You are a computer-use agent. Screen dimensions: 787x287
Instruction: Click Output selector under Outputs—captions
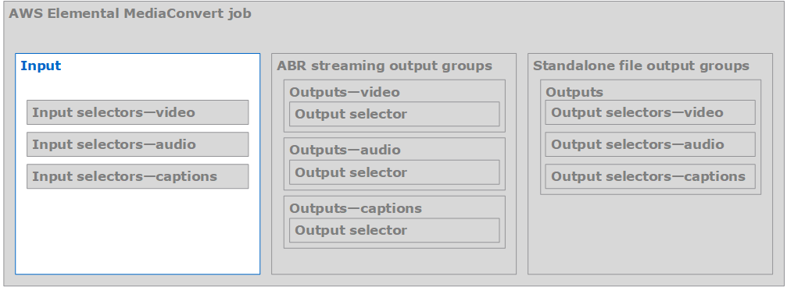coord(395,230)
